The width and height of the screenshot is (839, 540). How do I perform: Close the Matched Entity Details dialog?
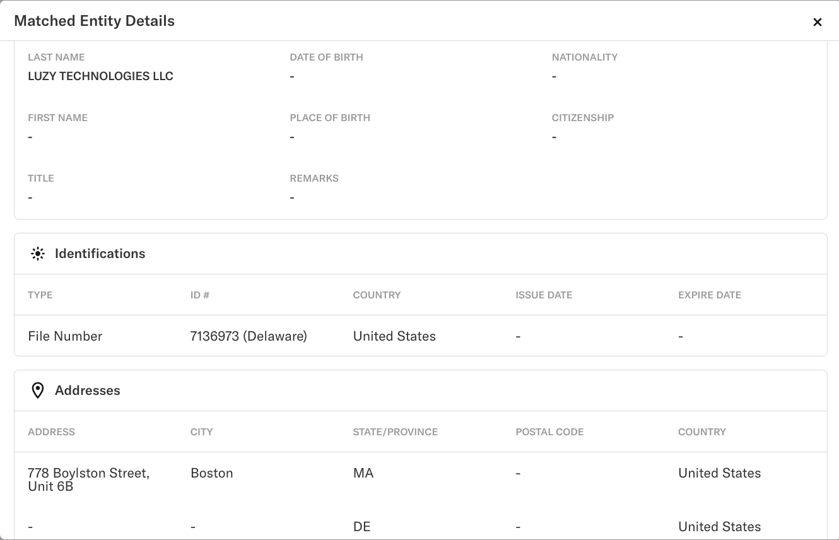pyautogui.click(x=818, y=22)
